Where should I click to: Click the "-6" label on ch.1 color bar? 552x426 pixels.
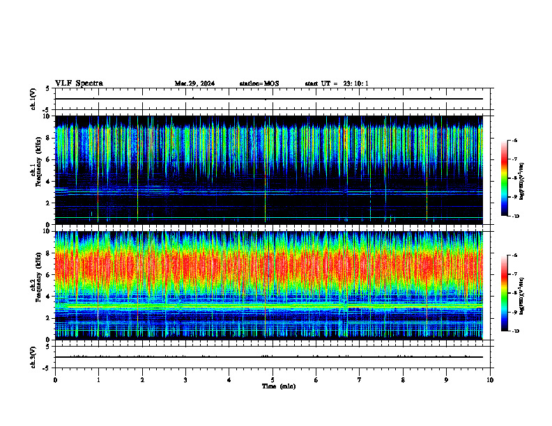pos(514,140)
